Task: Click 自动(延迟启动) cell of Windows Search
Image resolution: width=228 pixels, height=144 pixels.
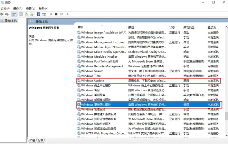Action: tap(192, 71)
